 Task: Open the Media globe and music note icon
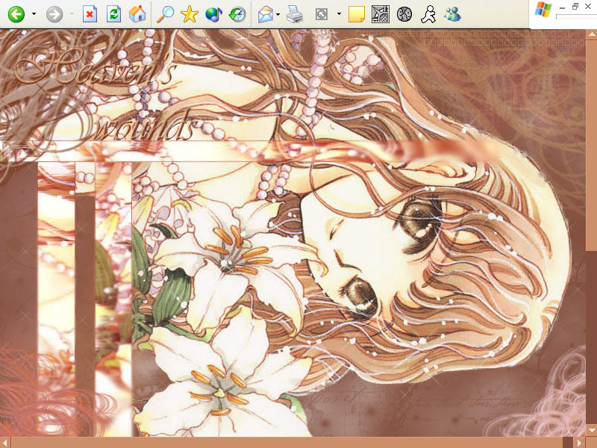pos(213,14)
